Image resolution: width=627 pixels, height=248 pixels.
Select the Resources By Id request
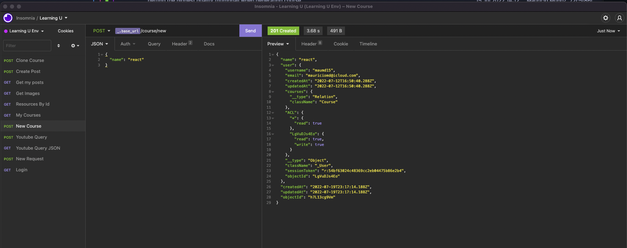[43, 104]
